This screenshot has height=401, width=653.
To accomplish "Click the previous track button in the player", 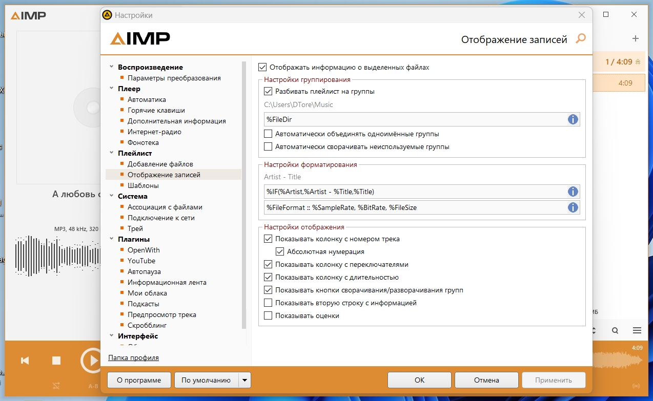I will tap(25, 361).
